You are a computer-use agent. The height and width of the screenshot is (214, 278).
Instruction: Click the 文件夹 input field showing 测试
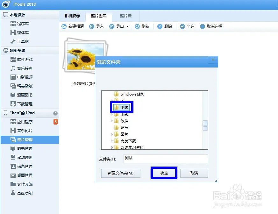166,159
